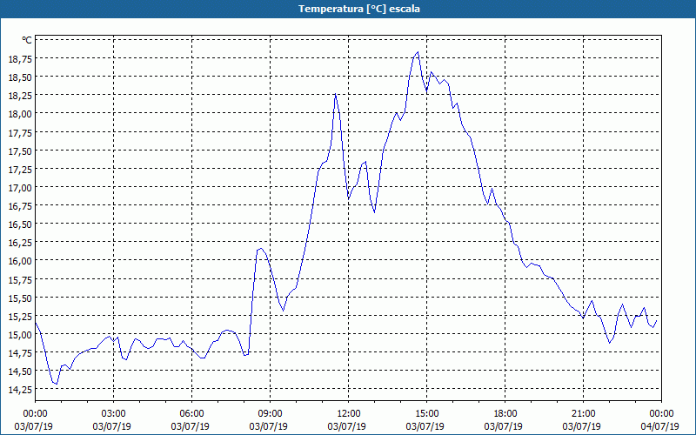Click the 04/07/19 date label
696x435 pixels.
[659, 426]
